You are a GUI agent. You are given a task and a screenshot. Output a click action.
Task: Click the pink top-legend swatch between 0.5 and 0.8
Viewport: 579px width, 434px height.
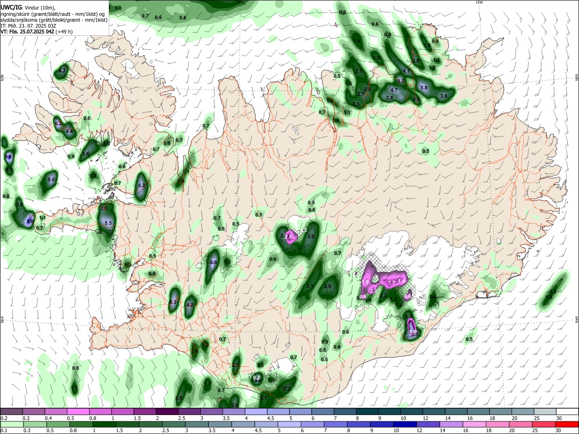[x=78, y=412]
